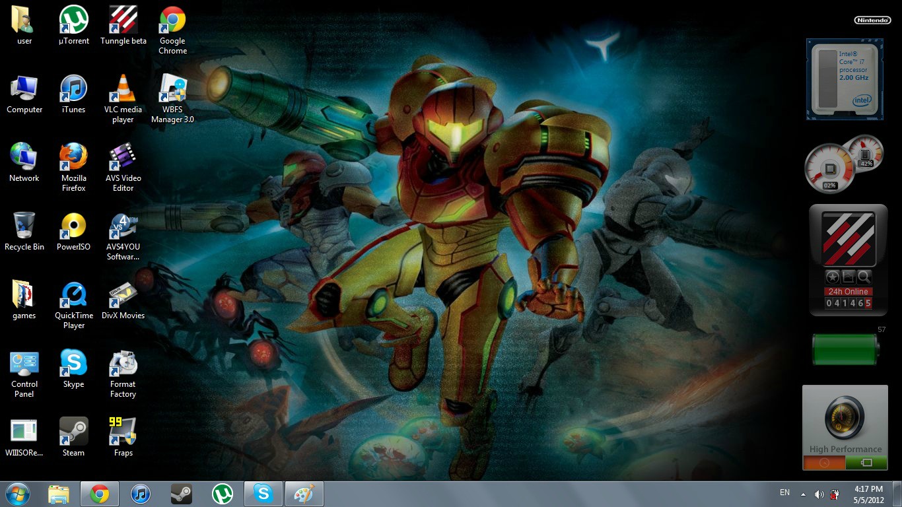The width and height of the screenshot is (902, 507).
Task: Select the PowerISO desktop shortcut
Action: tap(74, 232)
